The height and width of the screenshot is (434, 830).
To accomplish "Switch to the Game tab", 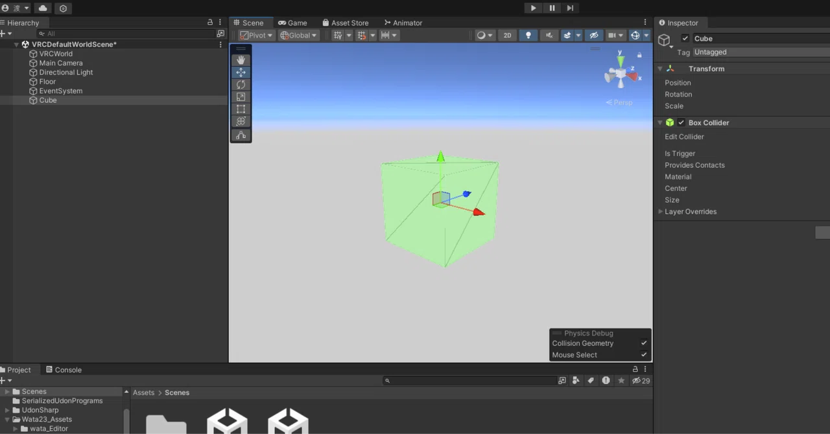I will tap(292, 23).
